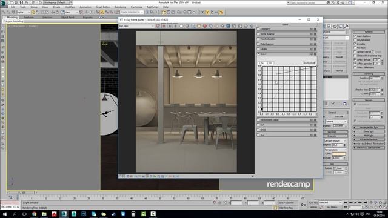Switch to the Object Paint ribbon tab
This screenshot has height=218, width=388.
click(x=67, y=18)
